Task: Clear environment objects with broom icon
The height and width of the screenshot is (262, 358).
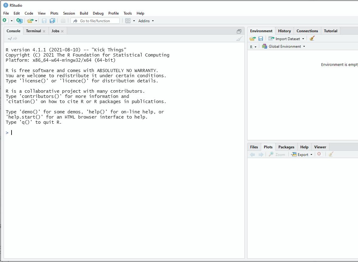Action: [x=312, y=38]
